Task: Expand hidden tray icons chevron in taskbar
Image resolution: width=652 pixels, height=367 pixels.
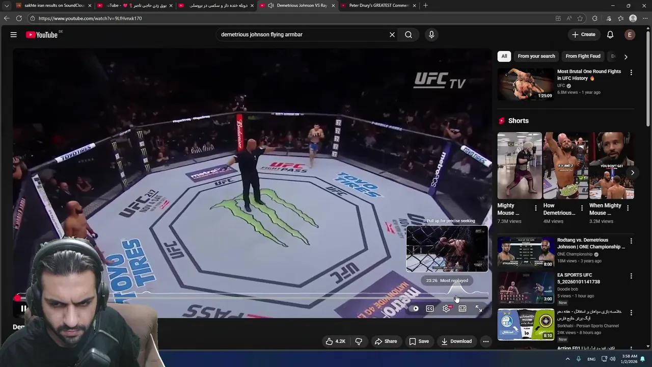Action: click(x=567, y=359)
